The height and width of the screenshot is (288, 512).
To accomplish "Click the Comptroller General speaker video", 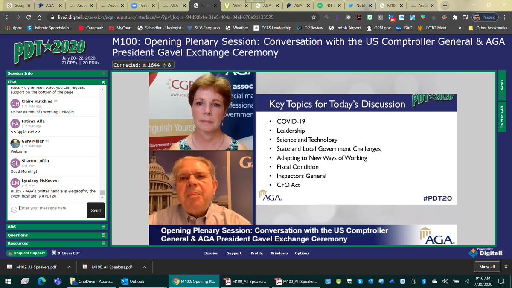I will pos(202,188).
